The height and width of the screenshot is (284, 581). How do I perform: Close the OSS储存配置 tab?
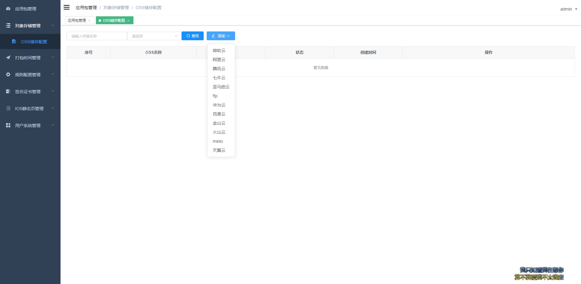[128, 21]
